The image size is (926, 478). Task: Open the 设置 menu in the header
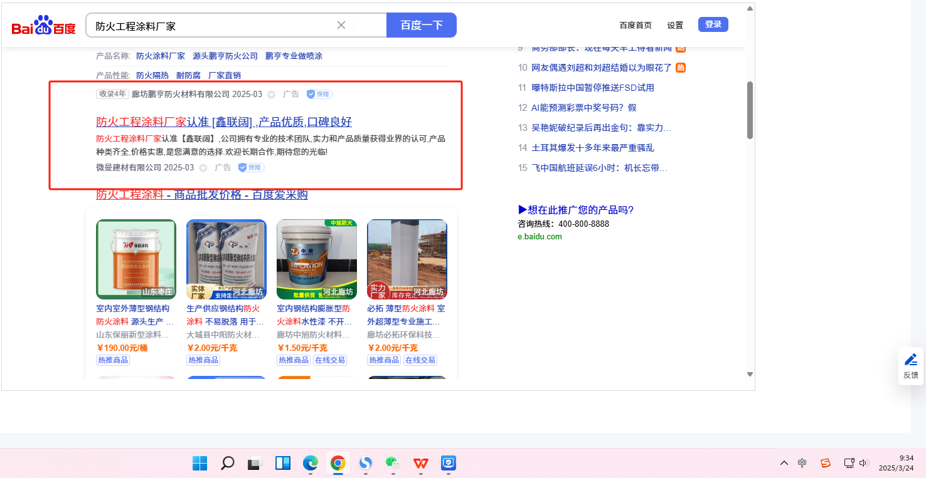(x=675, y=25)
